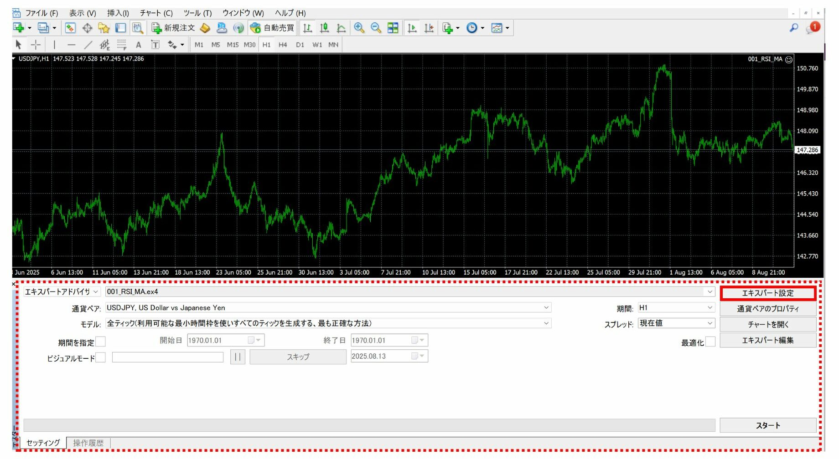
Task: Select the text label 'A' tool
Action: tap(139, 45)
